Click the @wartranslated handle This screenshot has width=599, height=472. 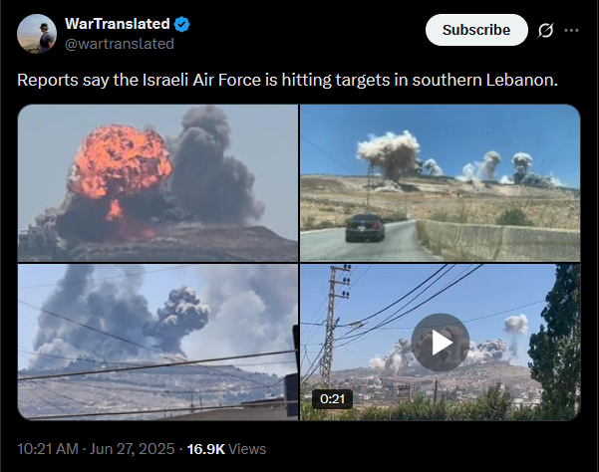120,44
